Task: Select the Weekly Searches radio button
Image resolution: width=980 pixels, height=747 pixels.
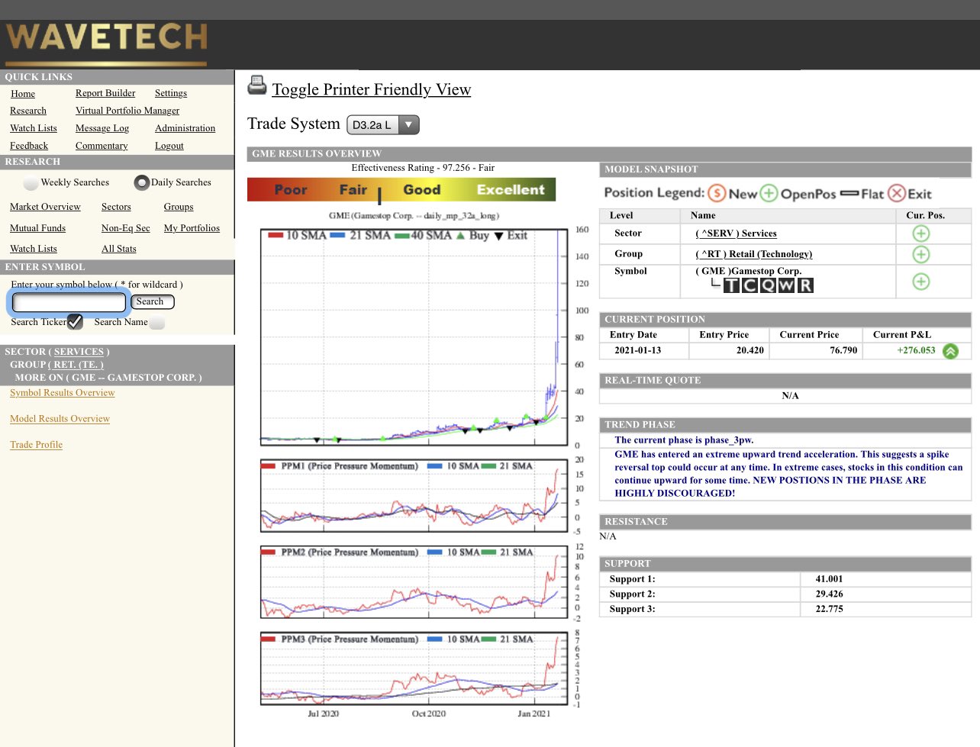Action: pos(31,182)
